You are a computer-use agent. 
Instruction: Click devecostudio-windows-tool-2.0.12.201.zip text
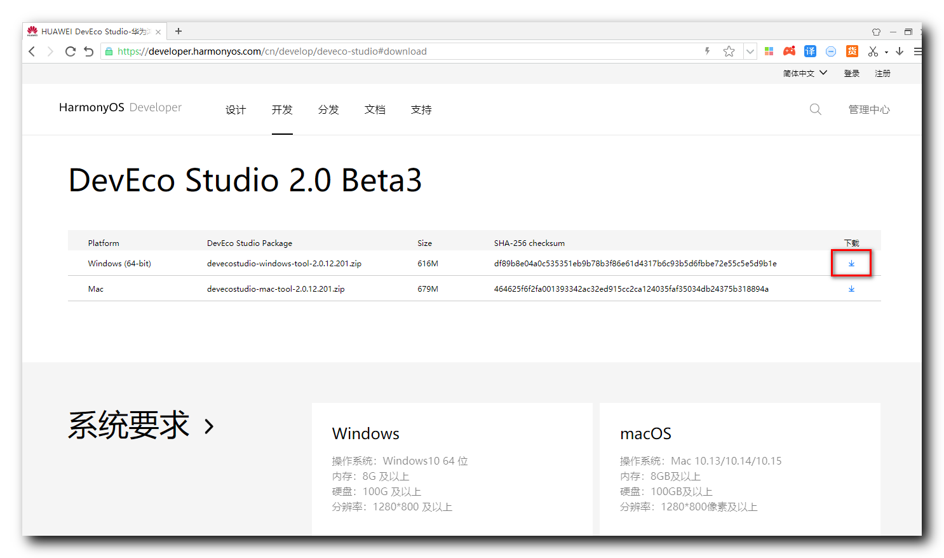(284, 263)
